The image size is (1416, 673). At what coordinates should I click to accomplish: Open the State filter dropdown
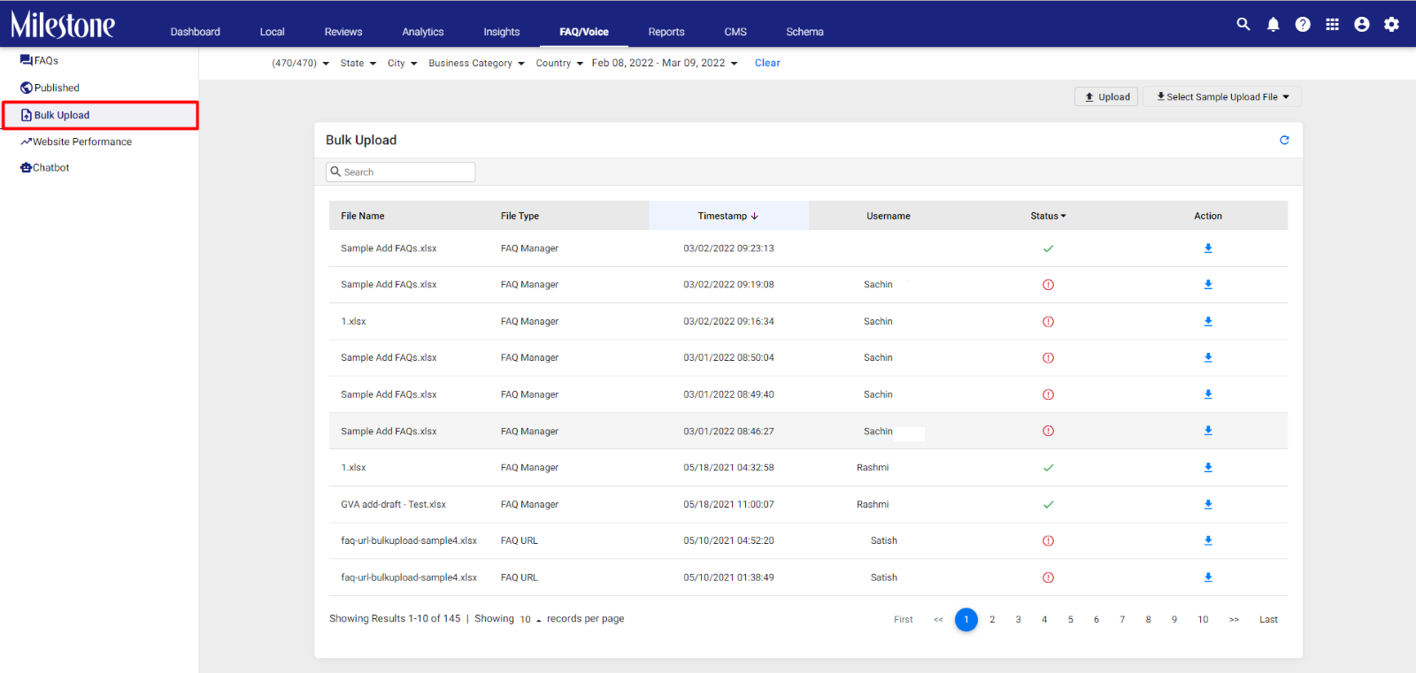pyautogui.click(x=358, y=63)
